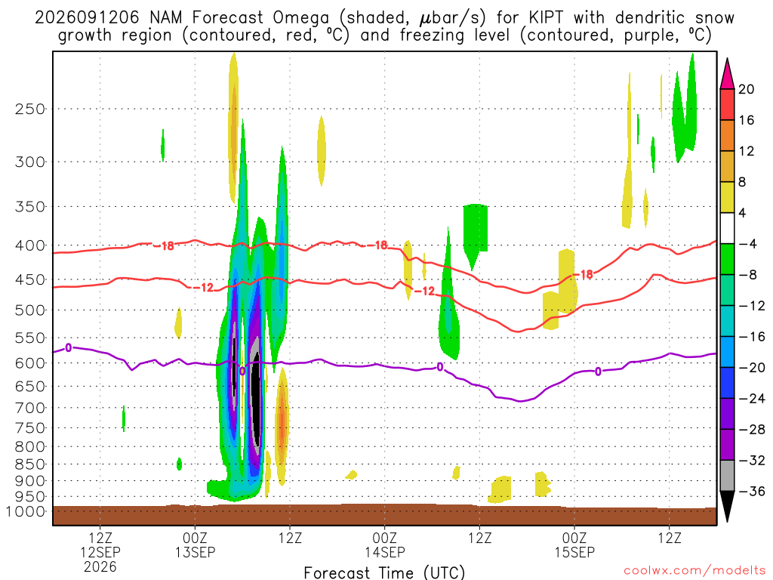Click the purple 0 freezing level label at left
The height and width of the screenshot is (580, 773).
[x=68, y=347]
